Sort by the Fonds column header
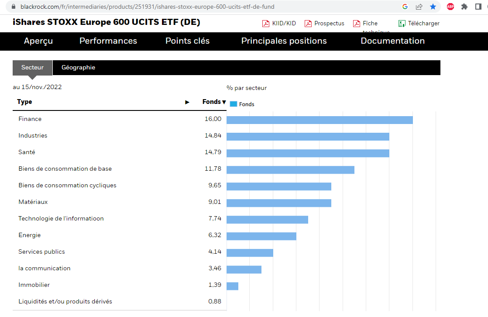 point(214,102)
